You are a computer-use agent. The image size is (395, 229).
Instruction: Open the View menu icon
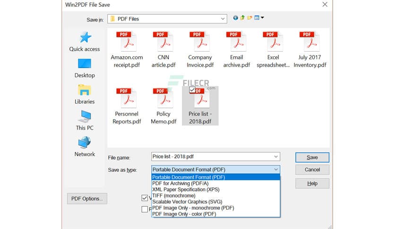coord(257,18)
